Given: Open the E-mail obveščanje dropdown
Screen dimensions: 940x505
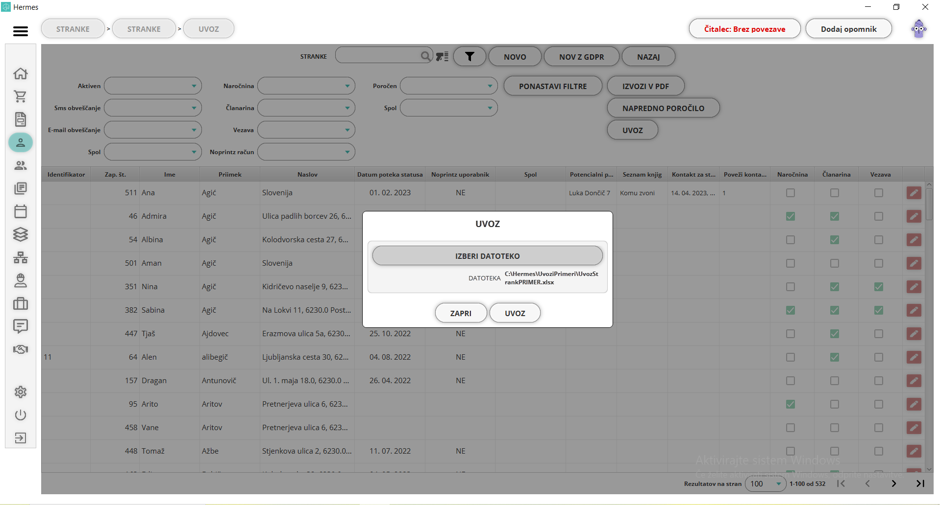Looking at the screenshot, I should (x=153, y=130).
